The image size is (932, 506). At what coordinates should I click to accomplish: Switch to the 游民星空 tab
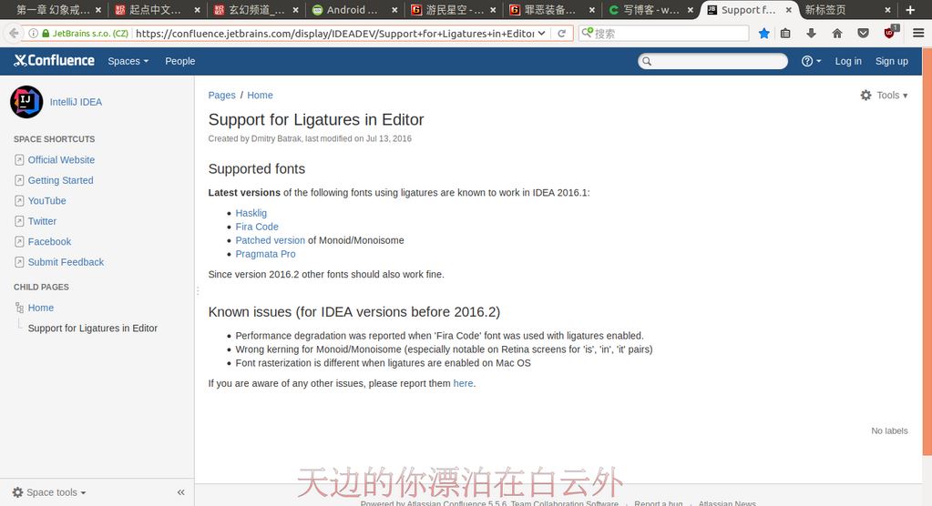[x=454, y=10]
